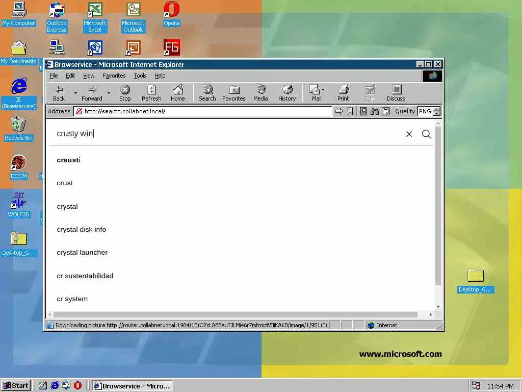The image size is (522, 392).
Task: Click the Go arrow next to address bar
Action: [339, 111]
